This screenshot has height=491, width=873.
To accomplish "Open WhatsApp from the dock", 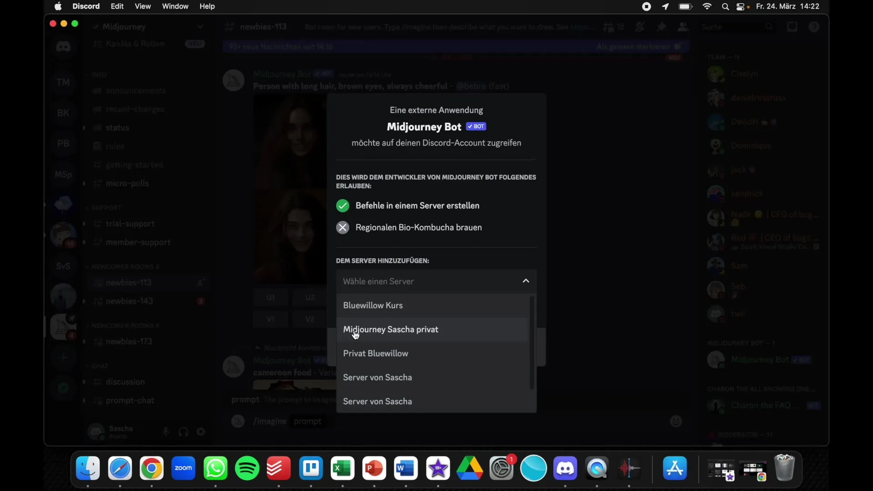I will click(216, 468).
